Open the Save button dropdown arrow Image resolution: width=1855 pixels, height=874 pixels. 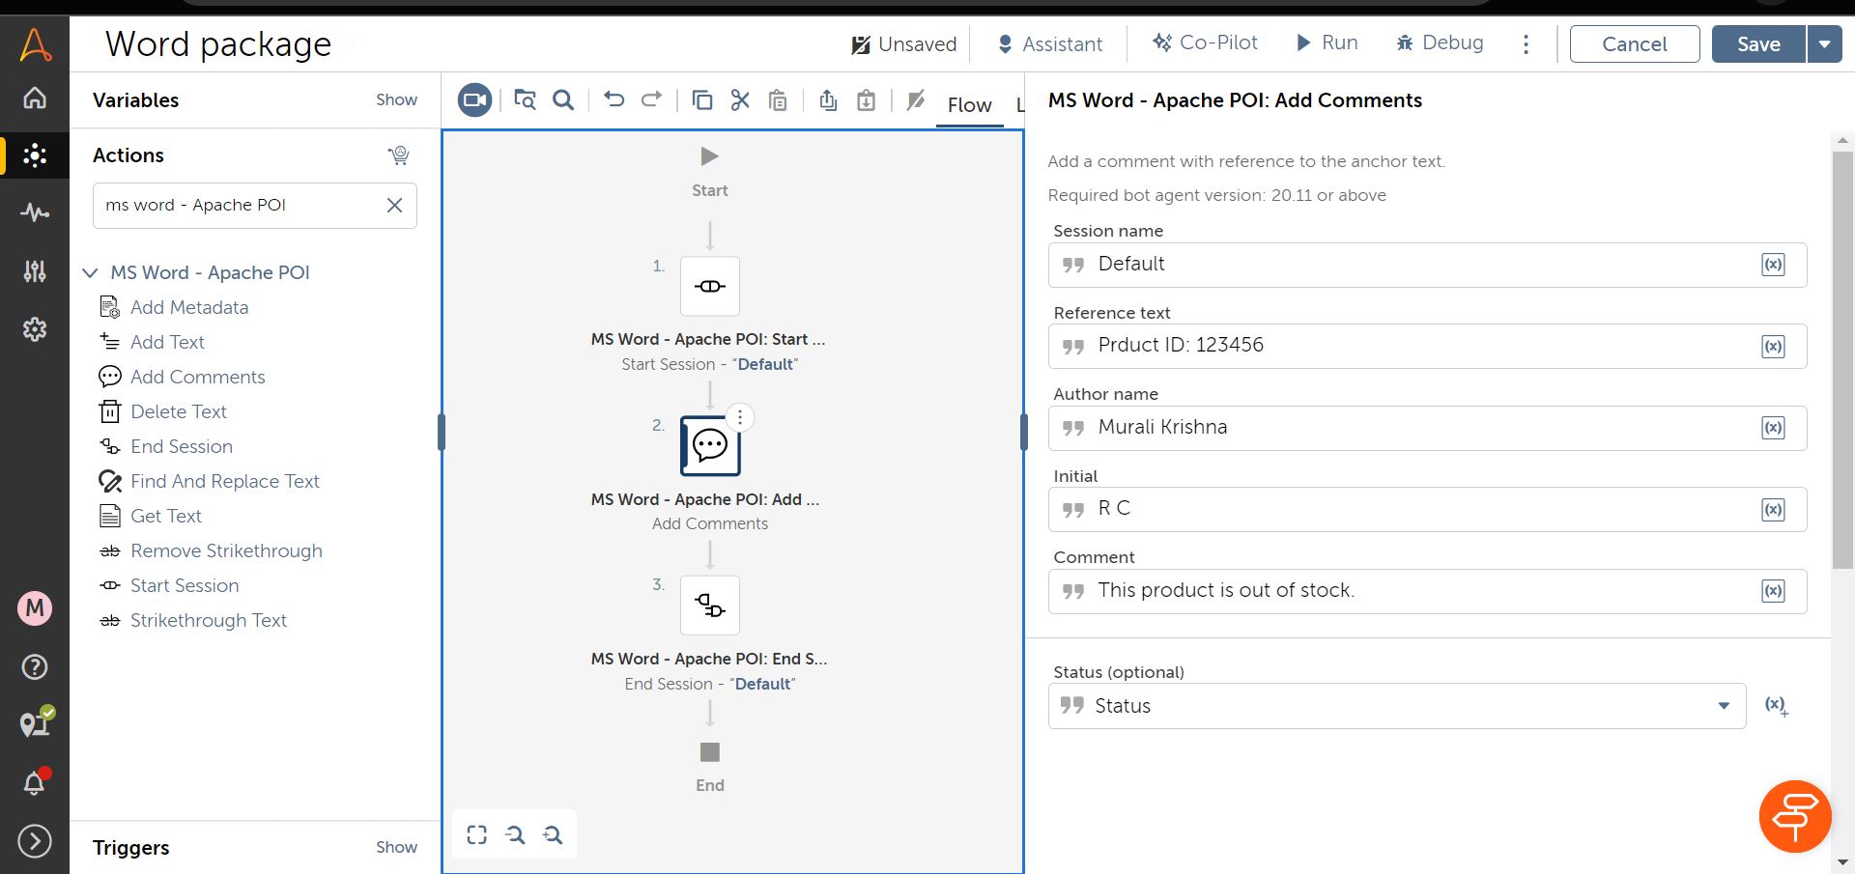(1824, 44)
